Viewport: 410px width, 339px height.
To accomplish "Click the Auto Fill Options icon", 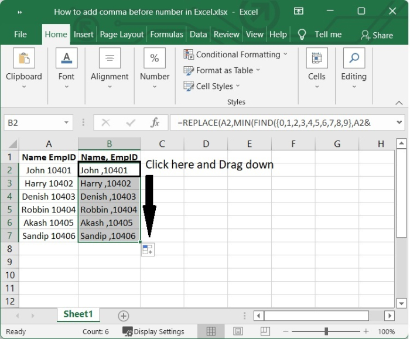I will coord(148,250).
